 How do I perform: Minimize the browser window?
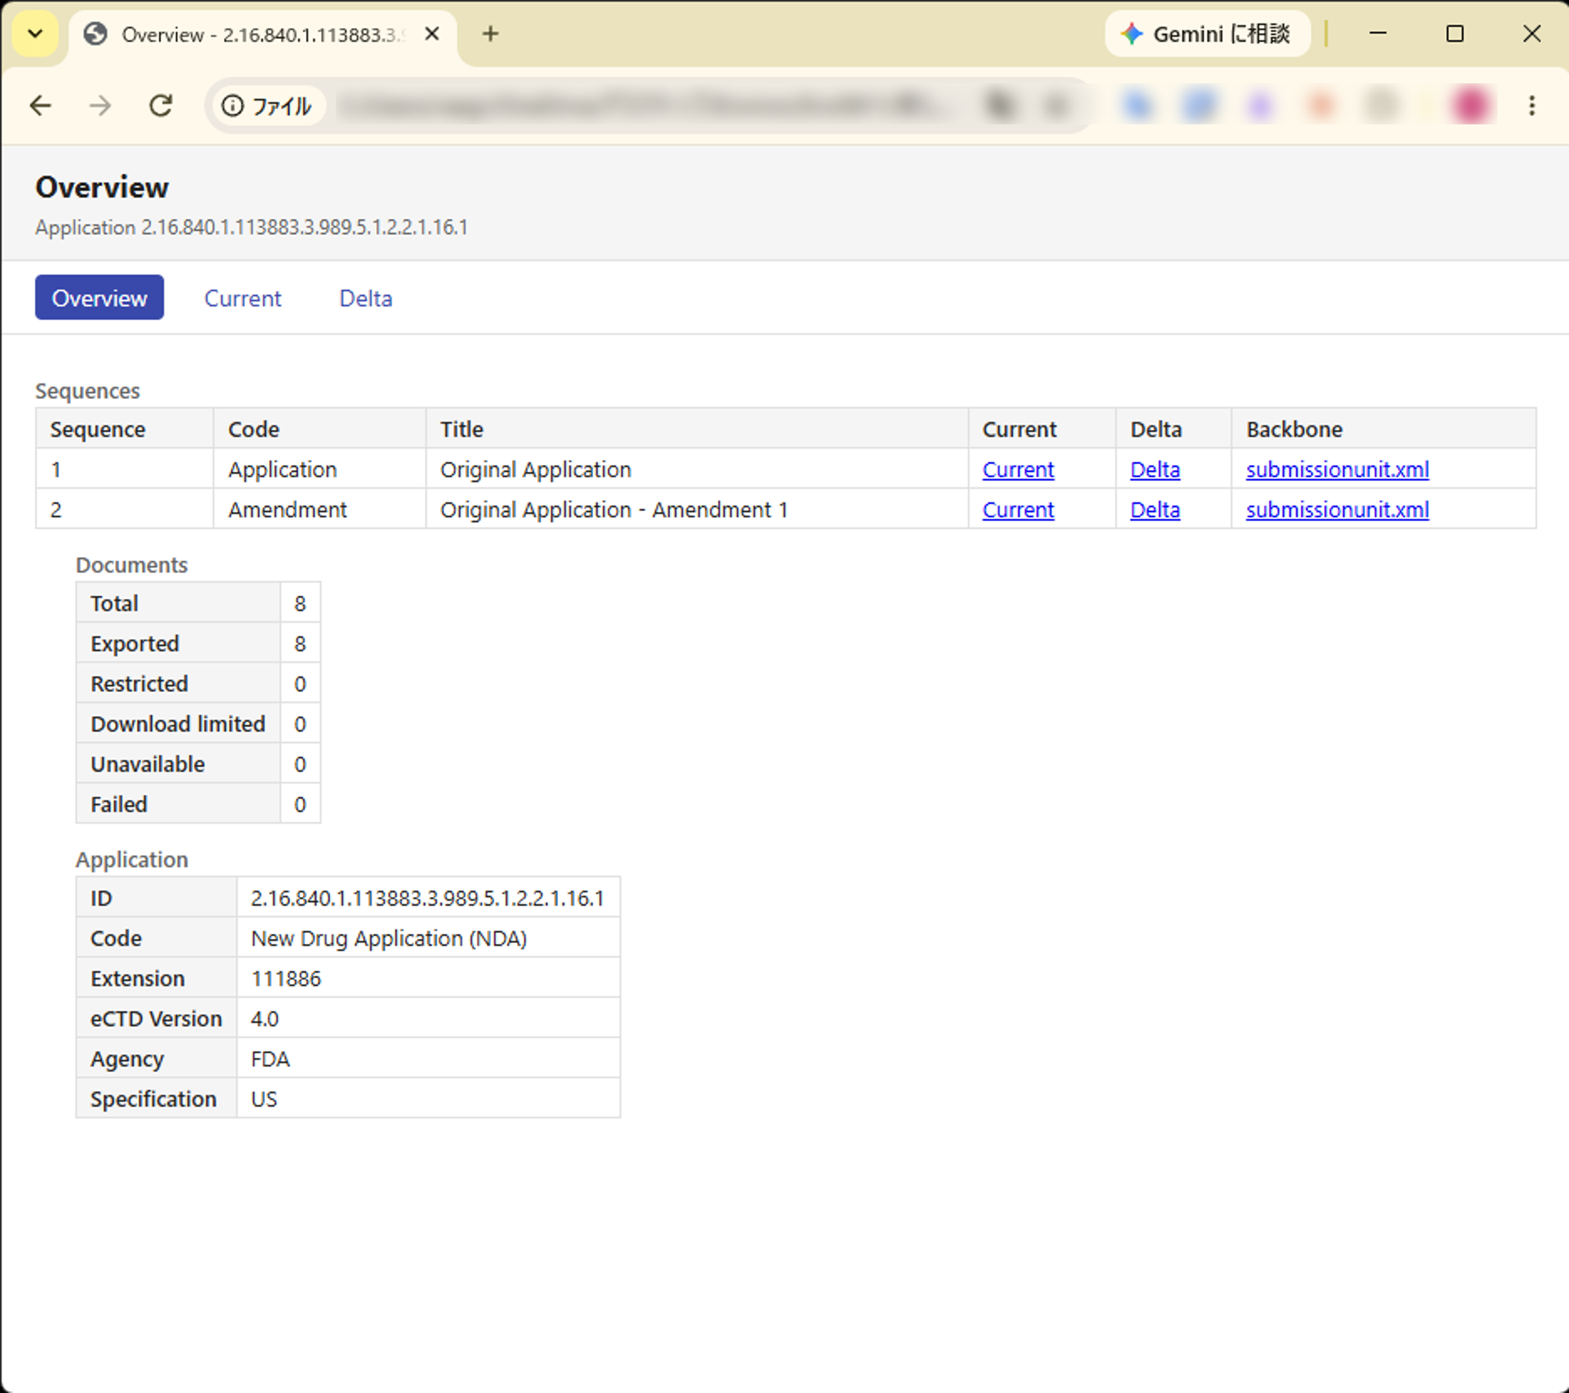[x=1378, y=34]
